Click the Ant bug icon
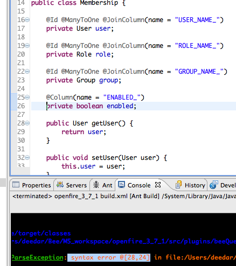 96,185
